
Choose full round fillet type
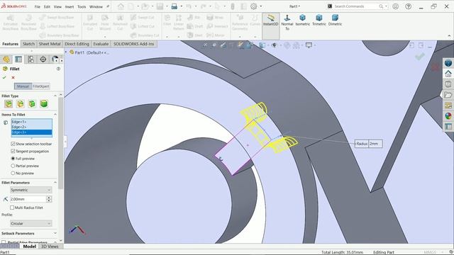pos(44,104)
